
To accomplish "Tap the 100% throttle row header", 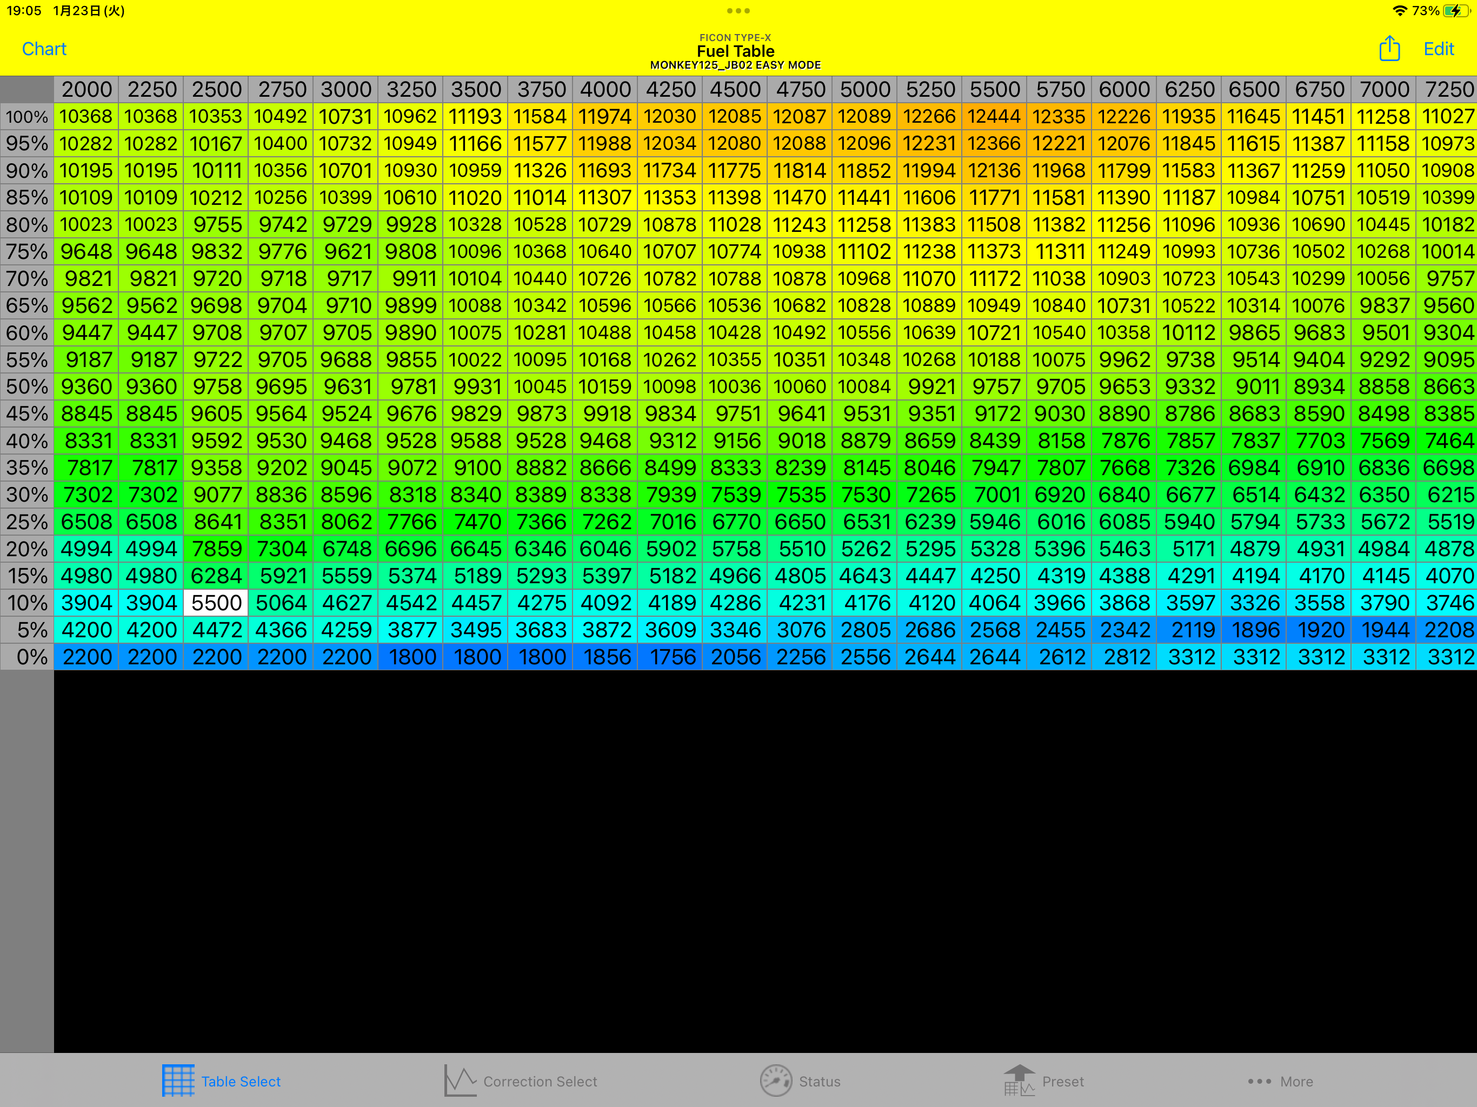I will (x=26, y=117).
